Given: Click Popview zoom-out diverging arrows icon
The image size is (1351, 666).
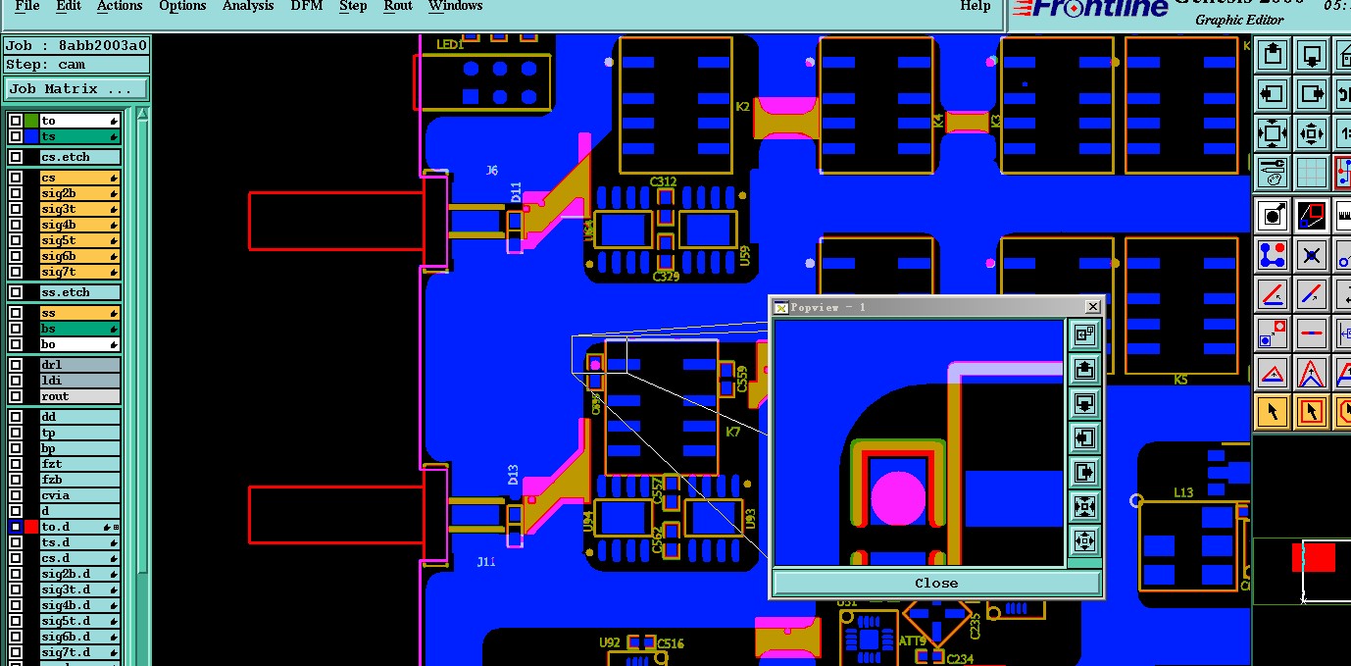Looking at the screenshot, I should point(1084,540).
